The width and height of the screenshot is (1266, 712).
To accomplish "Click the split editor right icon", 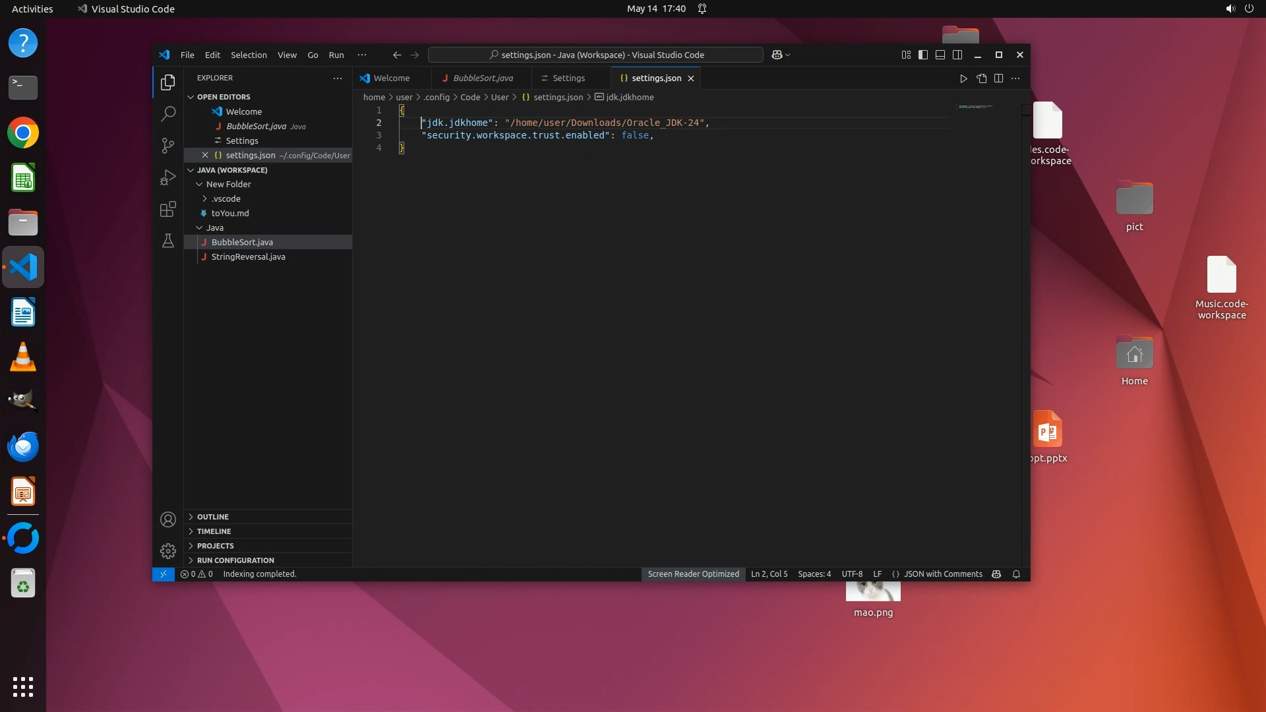I will coord(998,78).
